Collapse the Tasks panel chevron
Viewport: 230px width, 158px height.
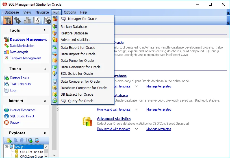click(x=45, y=69)
